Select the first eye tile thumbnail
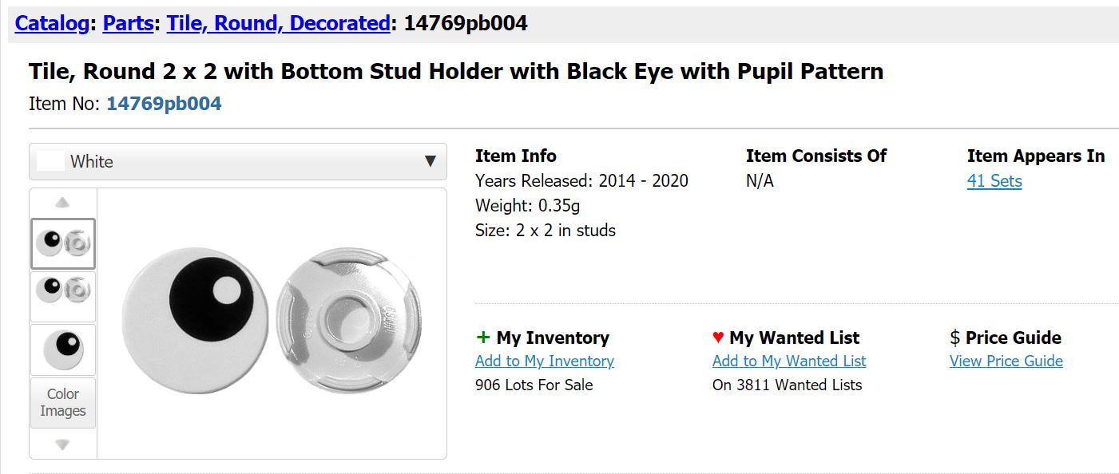The width and height of the screenshot is (1119, 474). coord(63,243)
